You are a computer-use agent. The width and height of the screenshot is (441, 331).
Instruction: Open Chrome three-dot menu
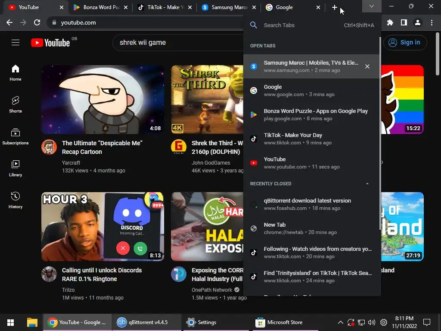coord(432,22)
